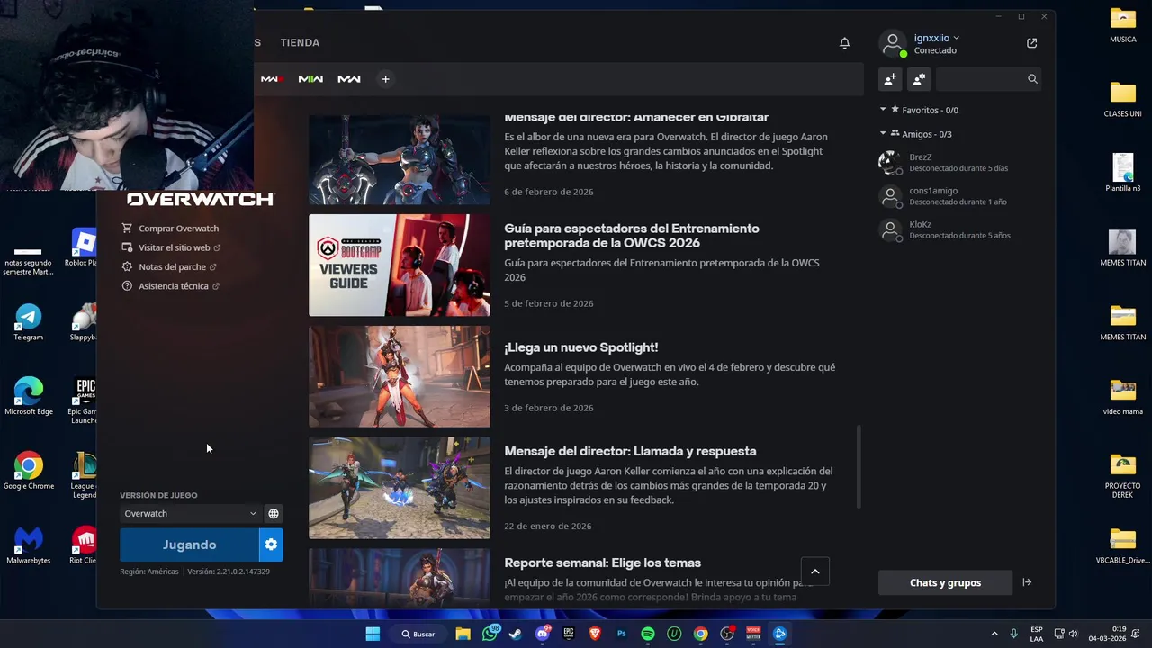This screenshot has width=1152, height=648.
Task: Open Photoshop in the taskbar
Action: coord(621,634)
